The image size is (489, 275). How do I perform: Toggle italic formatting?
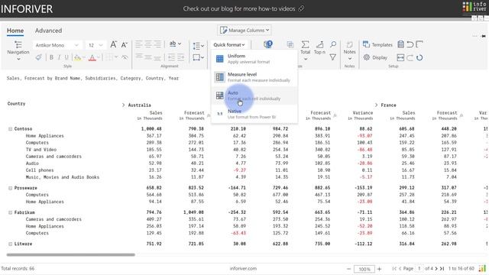tap(59, 57)
